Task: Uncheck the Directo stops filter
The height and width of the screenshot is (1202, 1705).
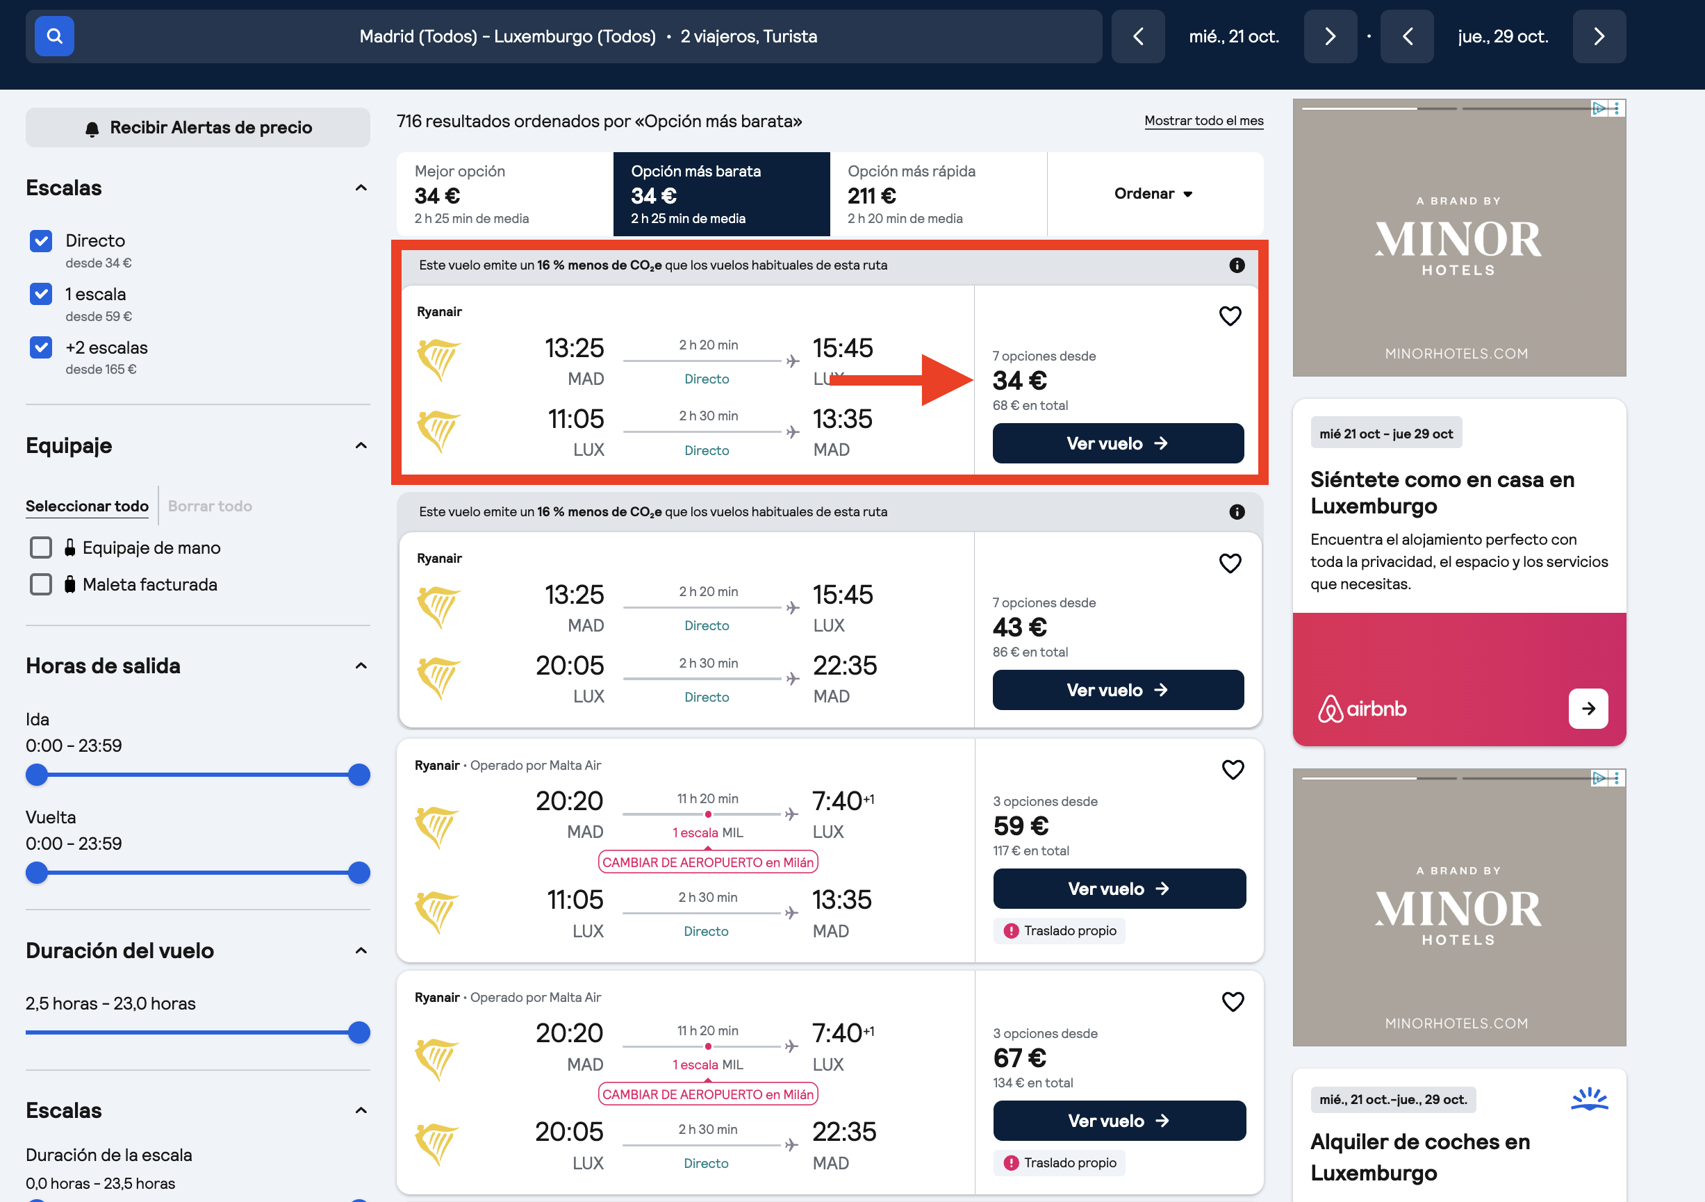Action: (x=41, y=240)
